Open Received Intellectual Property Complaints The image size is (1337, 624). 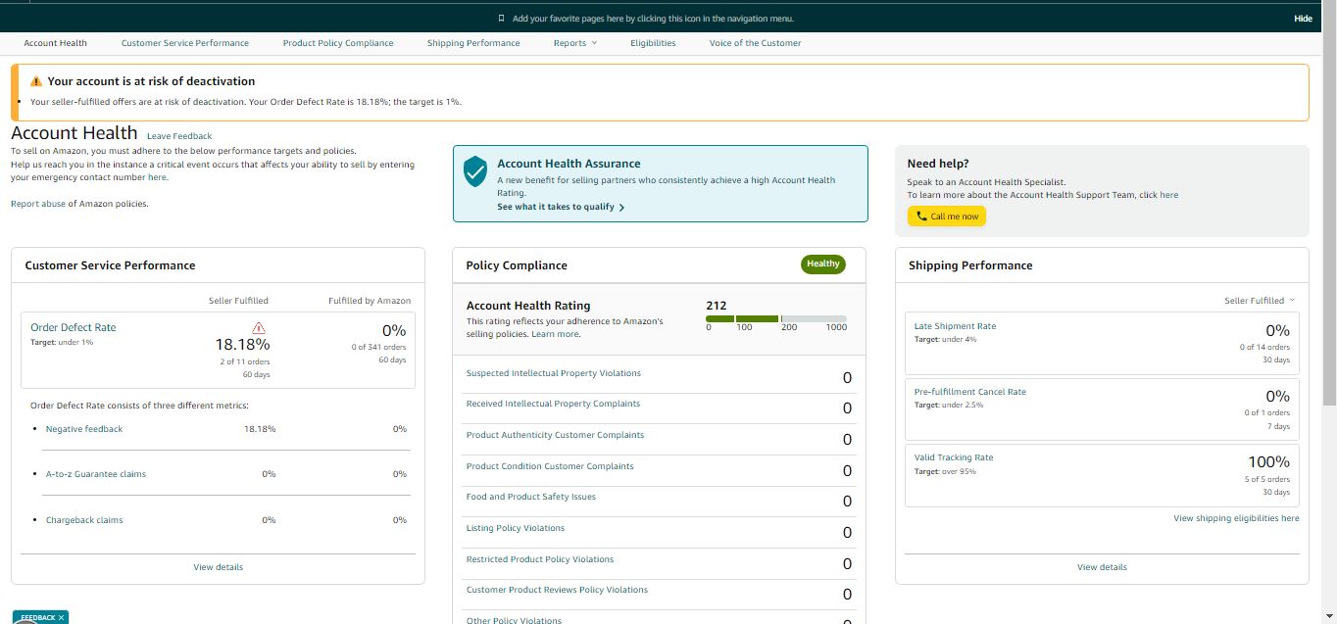click(553, 404)
